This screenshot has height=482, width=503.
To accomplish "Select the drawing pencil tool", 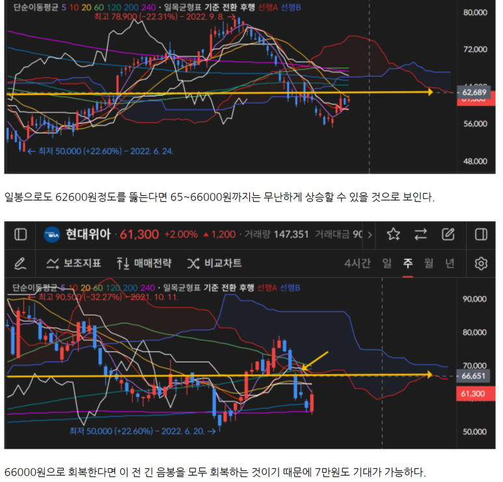I will (x=20, y=263).
